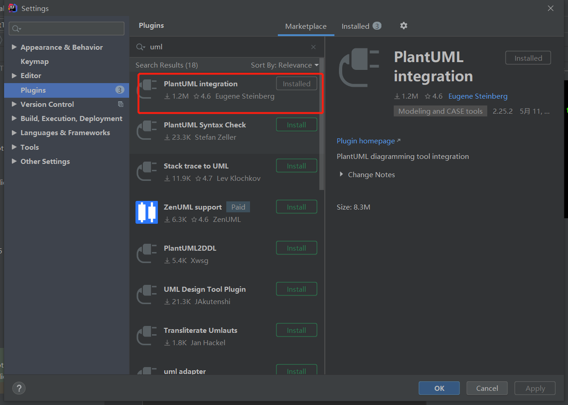
Task: Open the Sort By Relevance dropdown
Action: tap(284, 65)
